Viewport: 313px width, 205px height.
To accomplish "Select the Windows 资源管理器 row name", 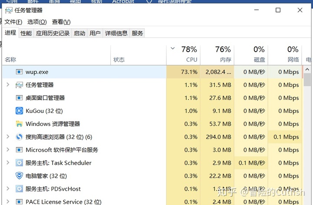I will [53, 124].
